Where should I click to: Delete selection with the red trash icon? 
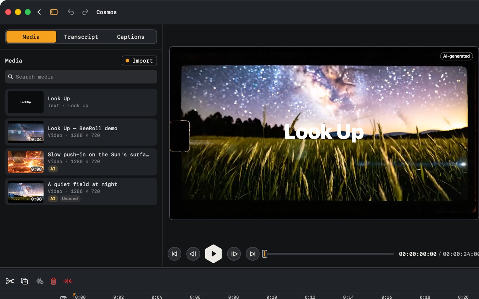tap(53, 281)
